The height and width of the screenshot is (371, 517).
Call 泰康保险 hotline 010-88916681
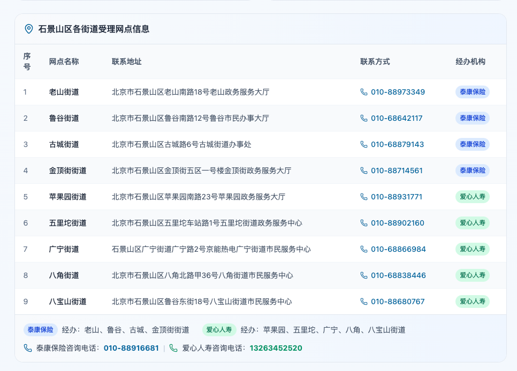131,348
